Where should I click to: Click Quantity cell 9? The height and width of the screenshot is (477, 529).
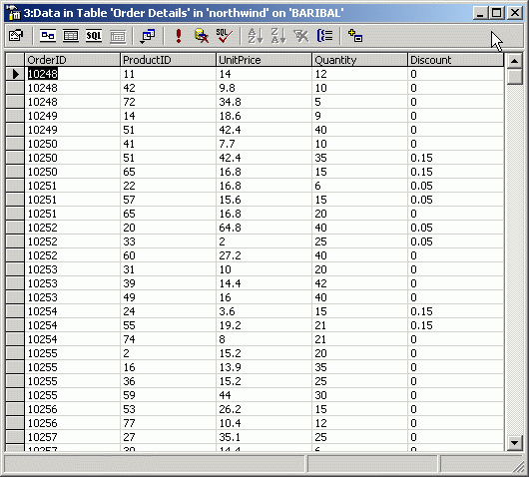[x=359, y=116]
